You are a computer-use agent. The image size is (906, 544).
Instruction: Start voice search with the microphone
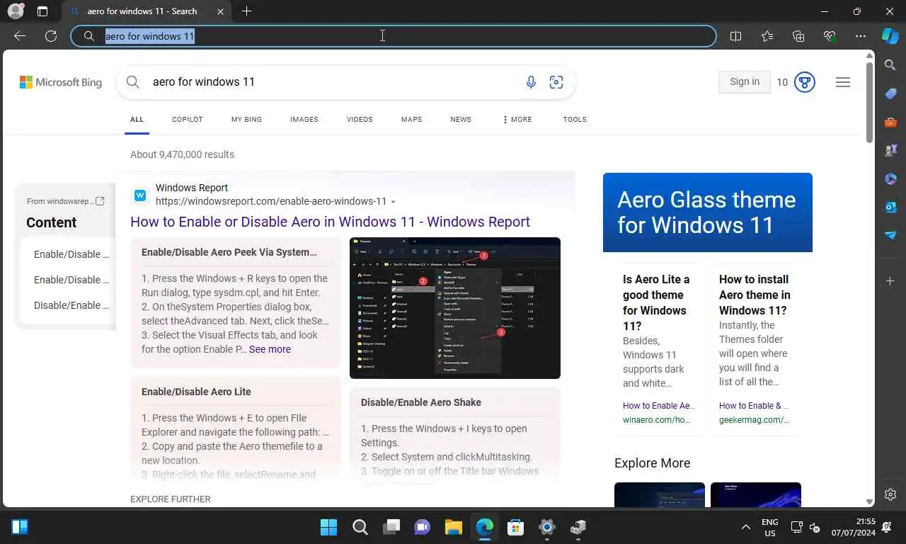531,82
